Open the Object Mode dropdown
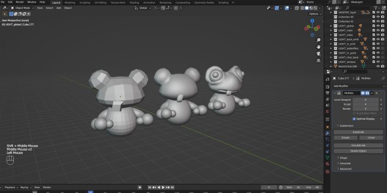The image size is (387, 193). pos(22,8)
